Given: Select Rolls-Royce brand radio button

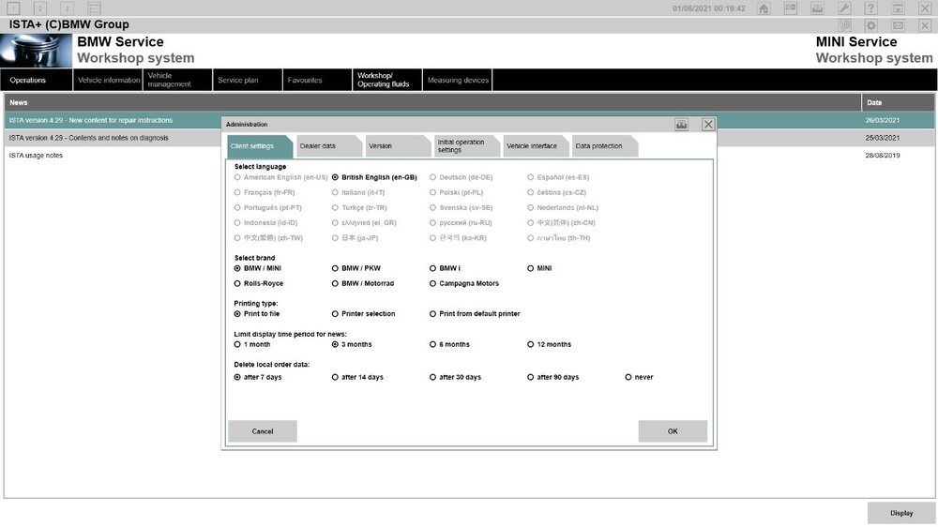Looking at the screenshot, I should 237,283.
